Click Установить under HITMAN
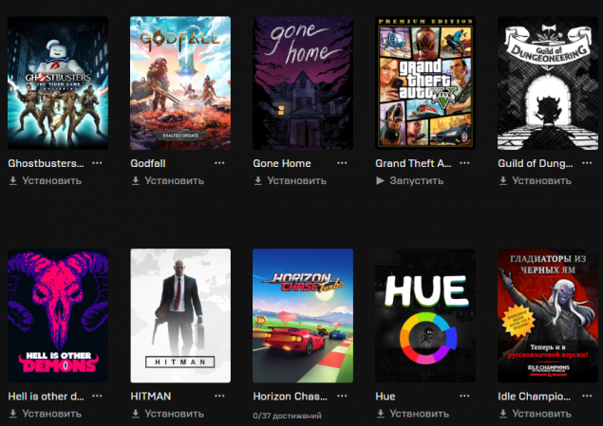This screenshot has height=426, width=603. click(x=168, y=414)
